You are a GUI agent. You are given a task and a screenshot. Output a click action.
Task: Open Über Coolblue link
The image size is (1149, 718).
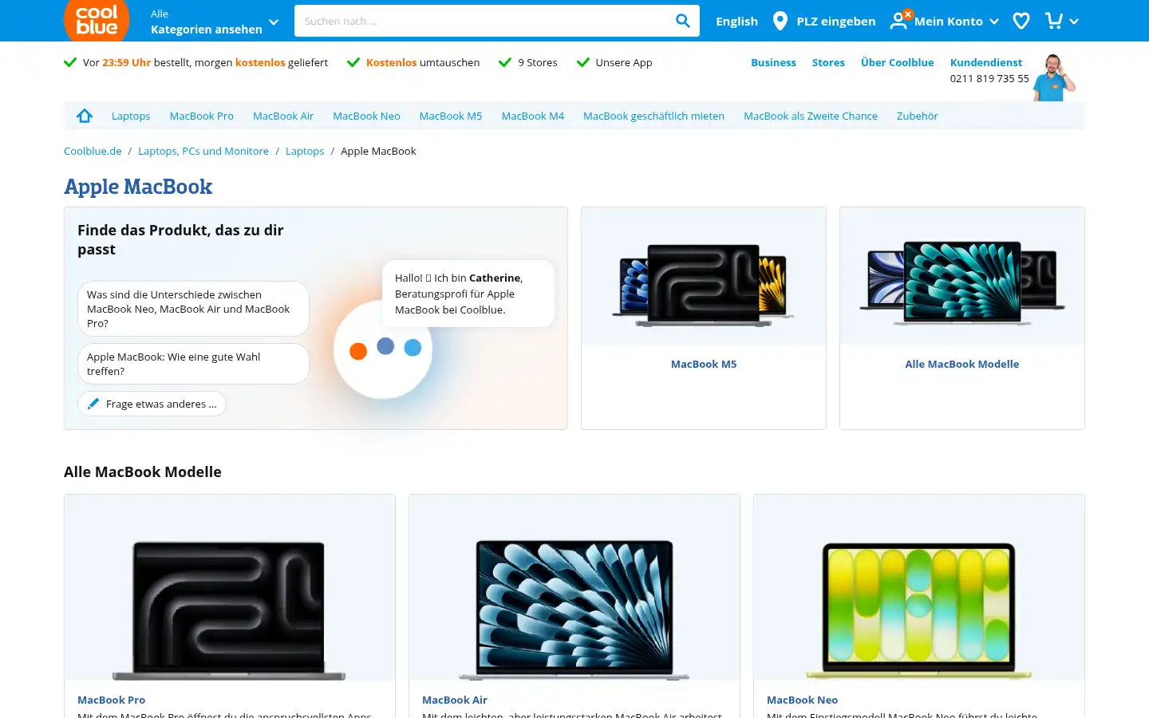click(x=897, y=62)
